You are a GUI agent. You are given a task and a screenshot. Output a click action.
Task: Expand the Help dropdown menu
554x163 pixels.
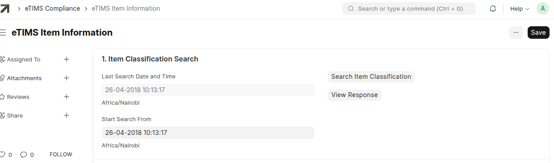tap(520, 8)
